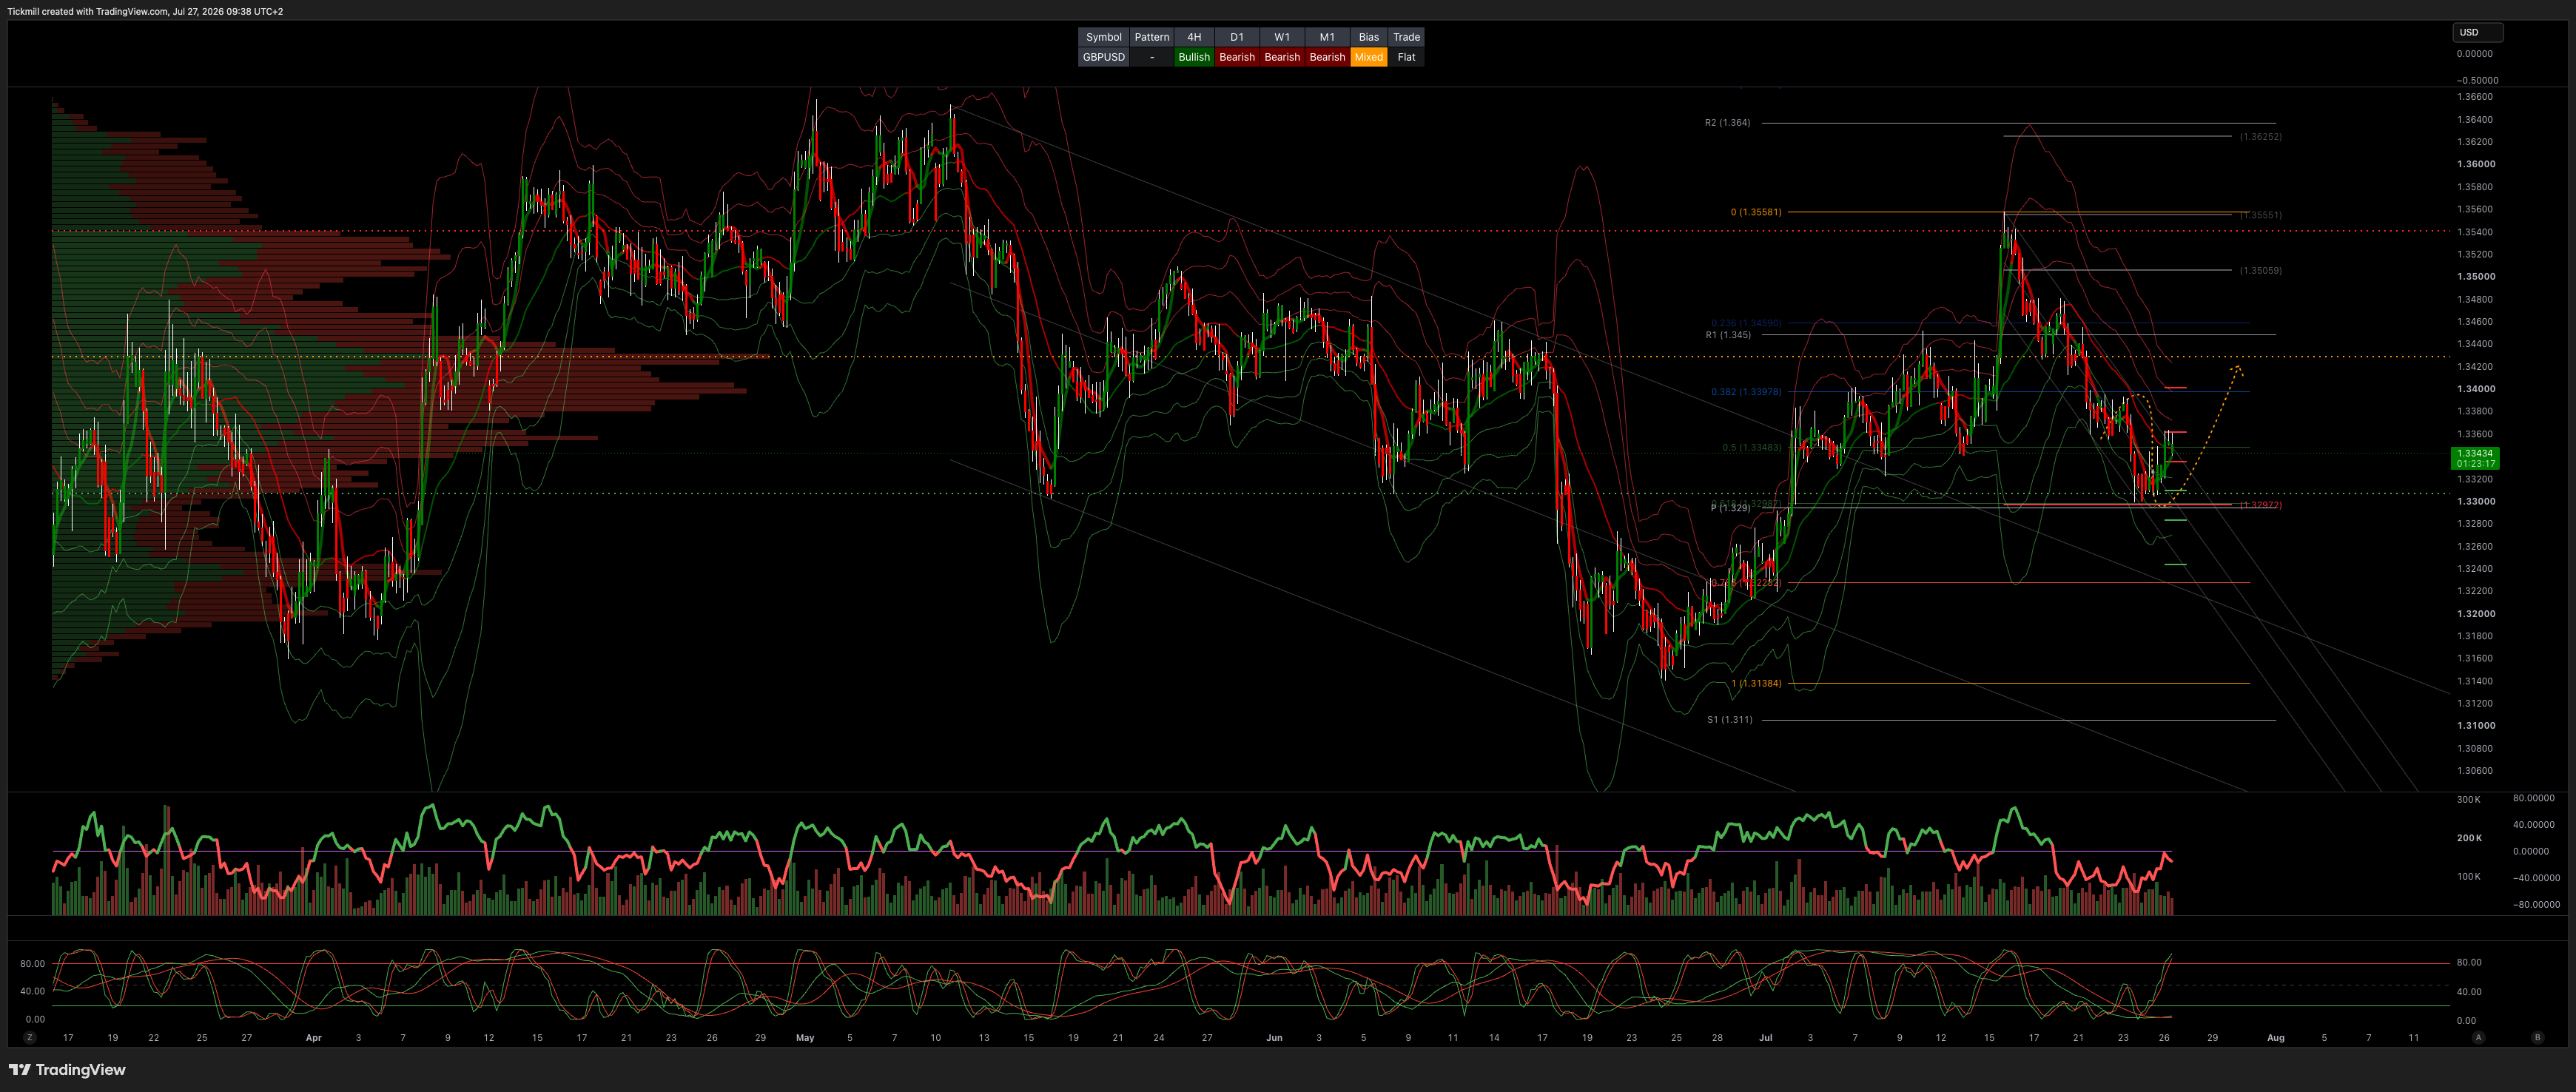Click the Pattern header cell

click(1152, 37)
